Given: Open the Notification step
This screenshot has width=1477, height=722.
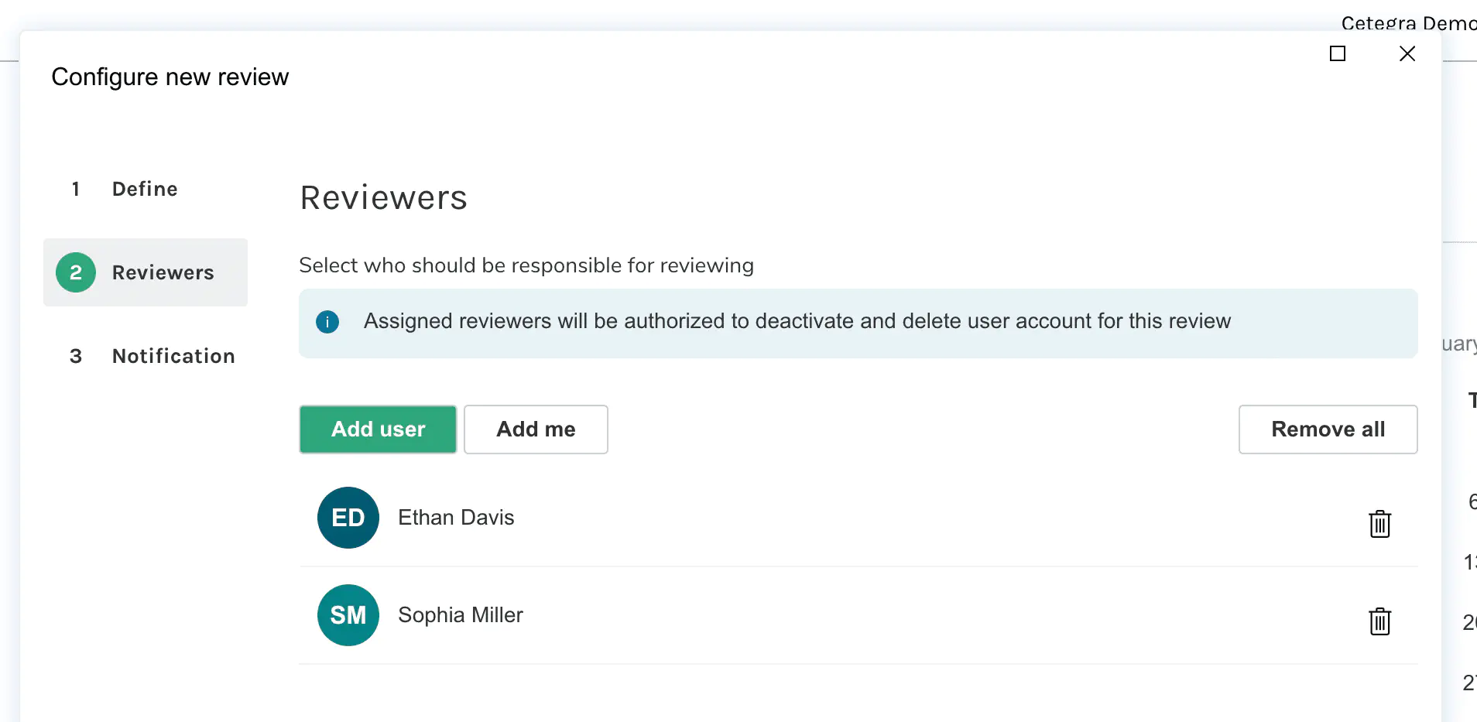Looking at the screenshot, I should point(173,356).
